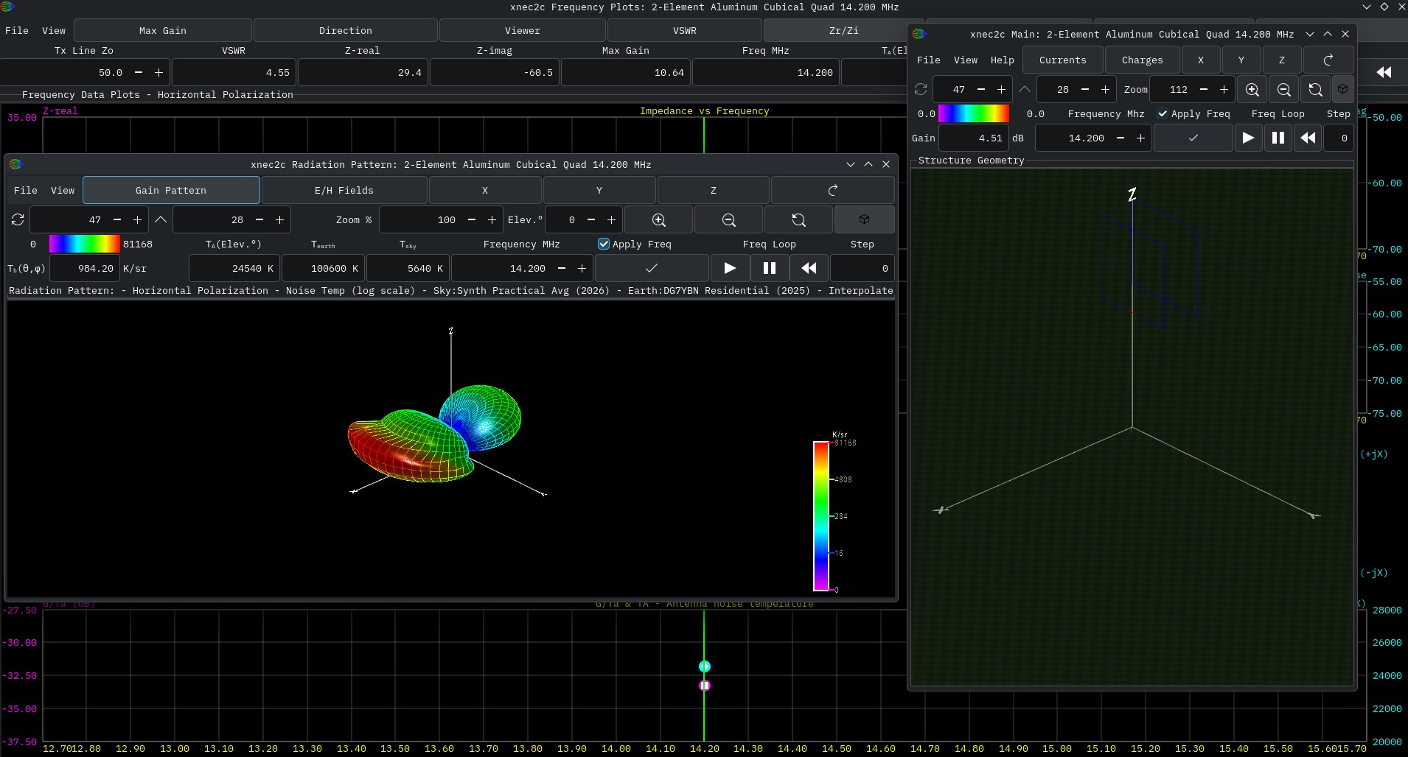The height and width of the screenshot is (757, 1408).
Task: Click the up-chevron icon beside 28 in Radiation Pattern
Action: (x=160, y=219)
